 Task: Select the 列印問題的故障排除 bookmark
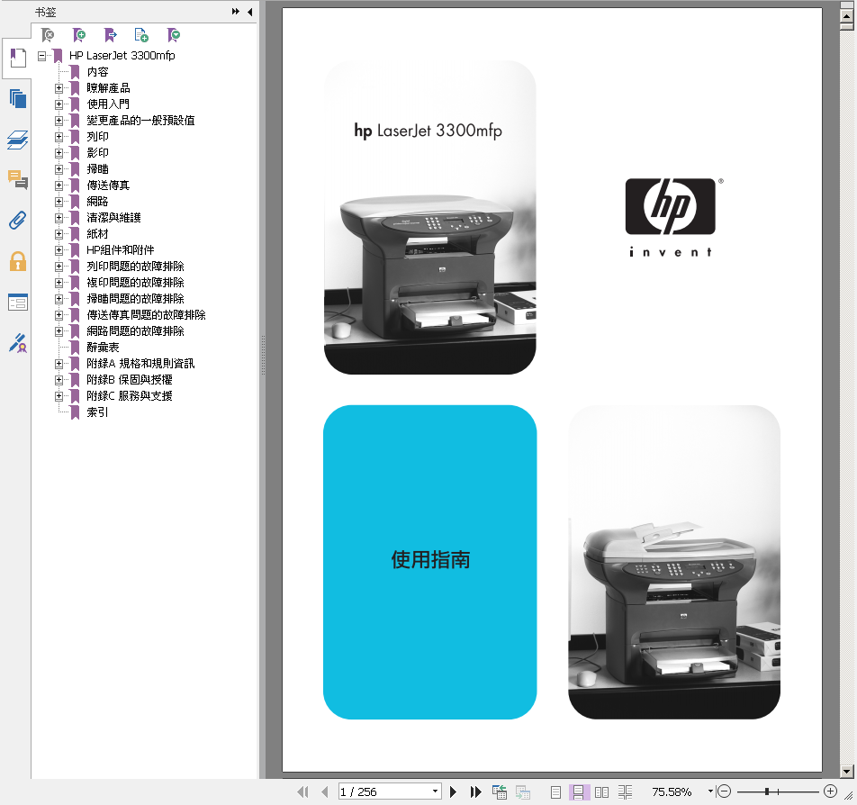point(135,267)
